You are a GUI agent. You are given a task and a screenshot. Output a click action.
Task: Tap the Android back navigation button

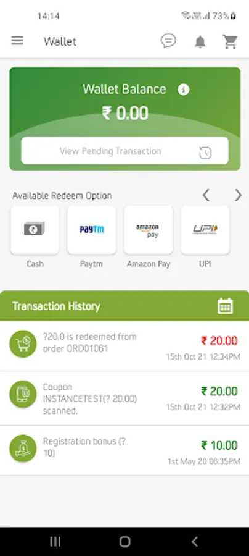point(194,541)
